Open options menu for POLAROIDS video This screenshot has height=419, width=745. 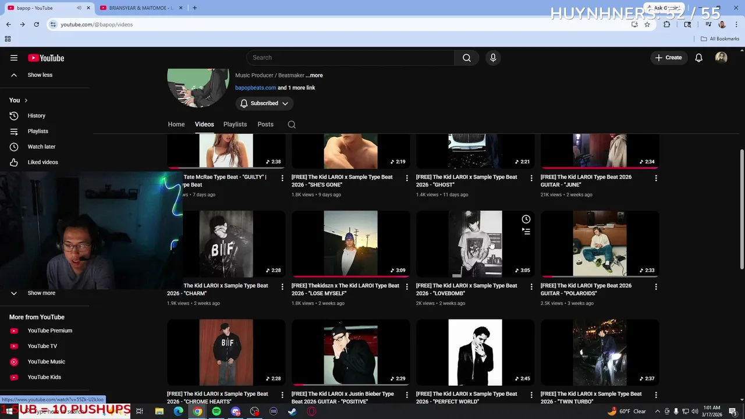656,287
